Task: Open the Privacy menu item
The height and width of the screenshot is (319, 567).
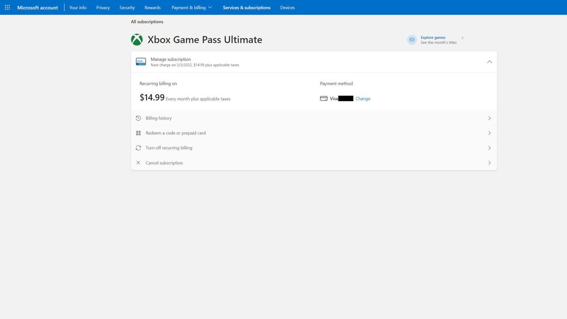Action: coord(103,7)
